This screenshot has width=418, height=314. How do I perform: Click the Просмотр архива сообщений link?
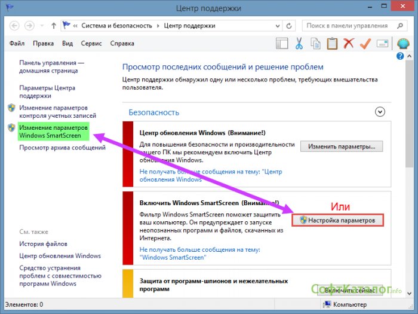62,148
